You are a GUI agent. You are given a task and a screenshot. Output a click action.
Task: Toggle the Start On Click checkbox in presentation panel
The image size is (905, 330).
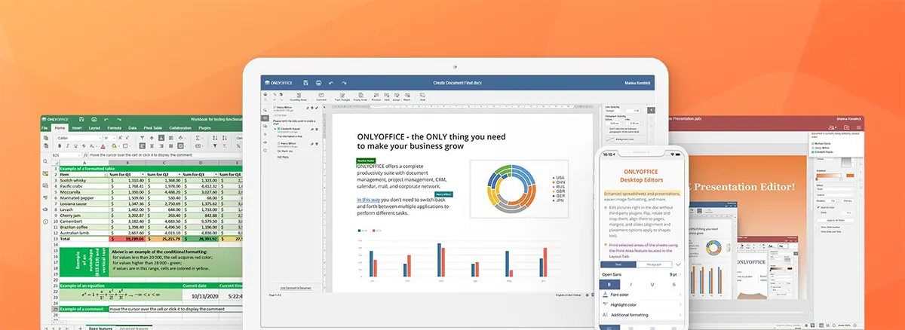click(x=819, y=207)
